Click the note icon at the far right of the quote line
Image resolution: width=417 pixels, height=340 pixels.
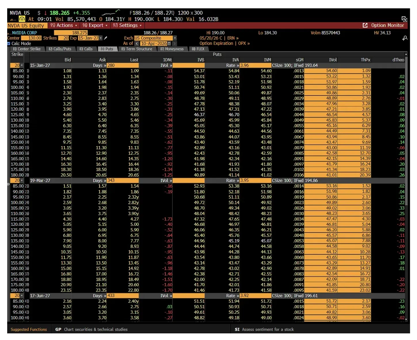click(x=404, y=19)
